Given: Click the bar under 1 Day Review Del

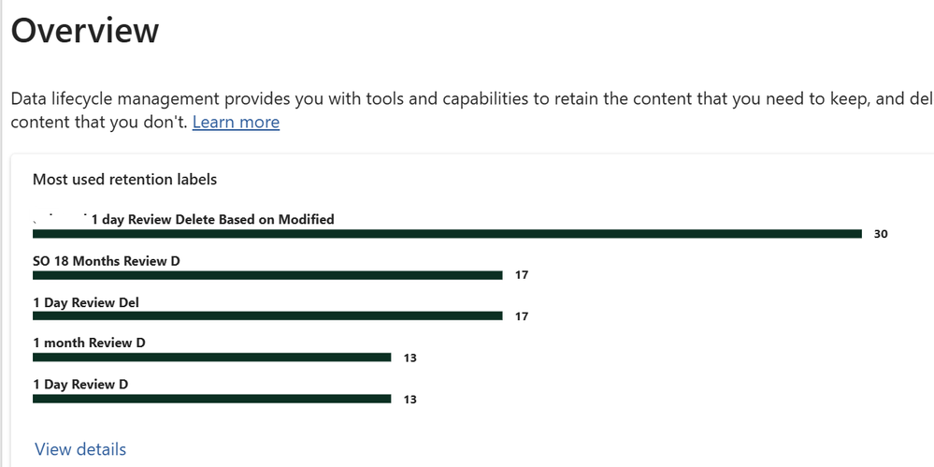Looking at the screenshot, I should [x=267, y=316].
